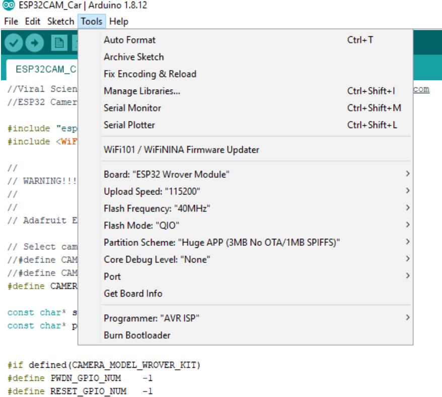The height and width of the screenshot is (397, 442).
Task: Open the Serial Monitor
Action: tap(132, 108)
